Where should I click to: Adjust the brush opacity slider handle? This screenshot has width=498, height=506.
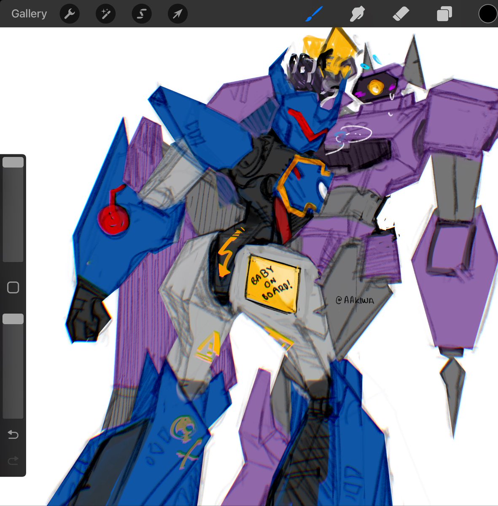pyautogui.click(x=13, y=319)
